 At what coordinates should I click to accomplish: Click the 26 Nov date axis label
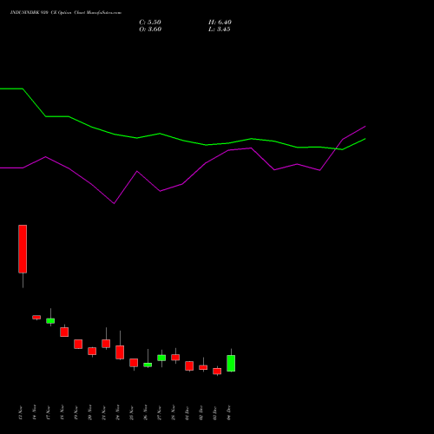click(x=146, y=412)
